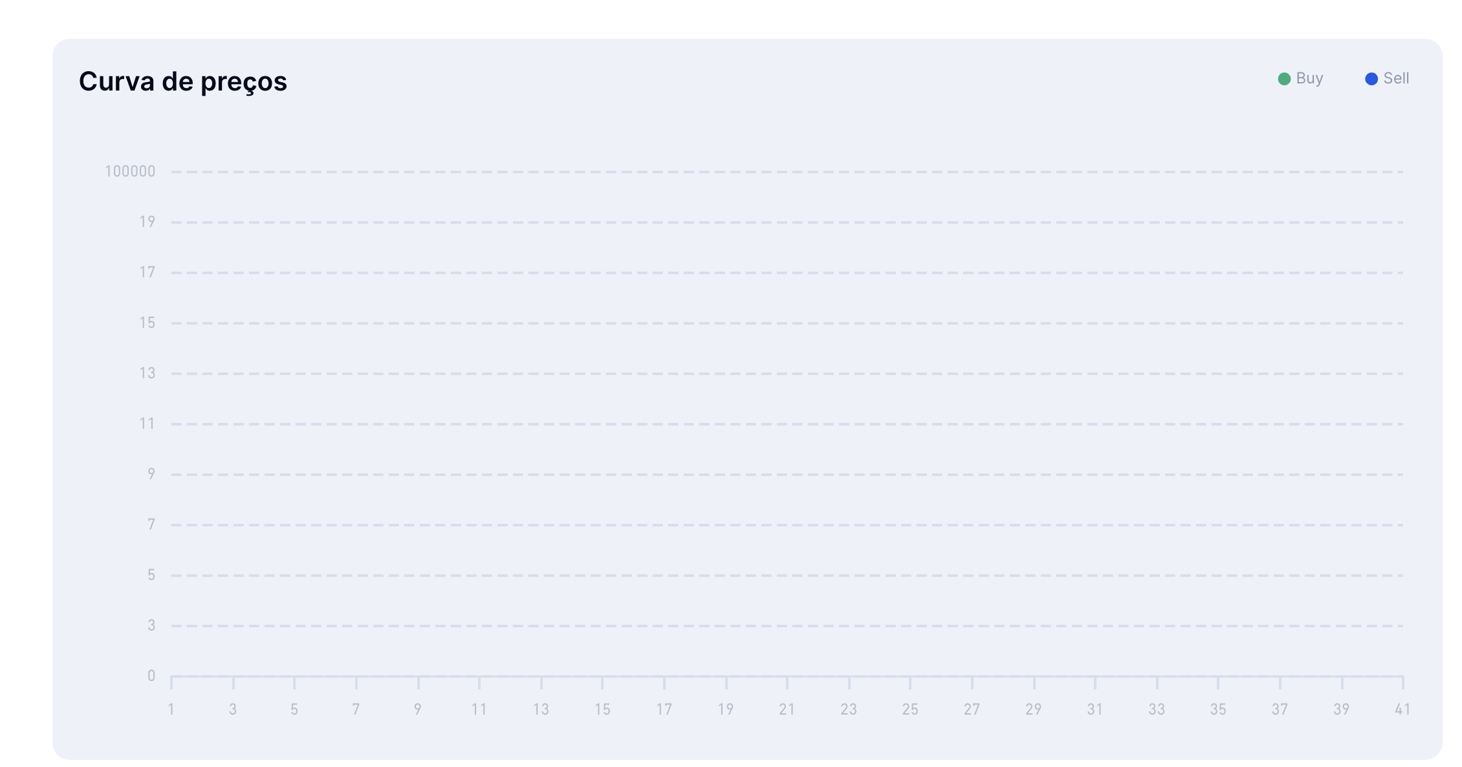Toggle the Buy series legend dot
The image size is (1462, 767).
[1284, 79]
